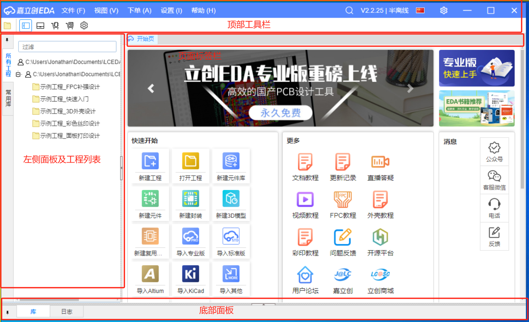This screenshot has width=529, height=322.
Task: Open the 视图 (V) menu
Action: [x=106, y=10]
